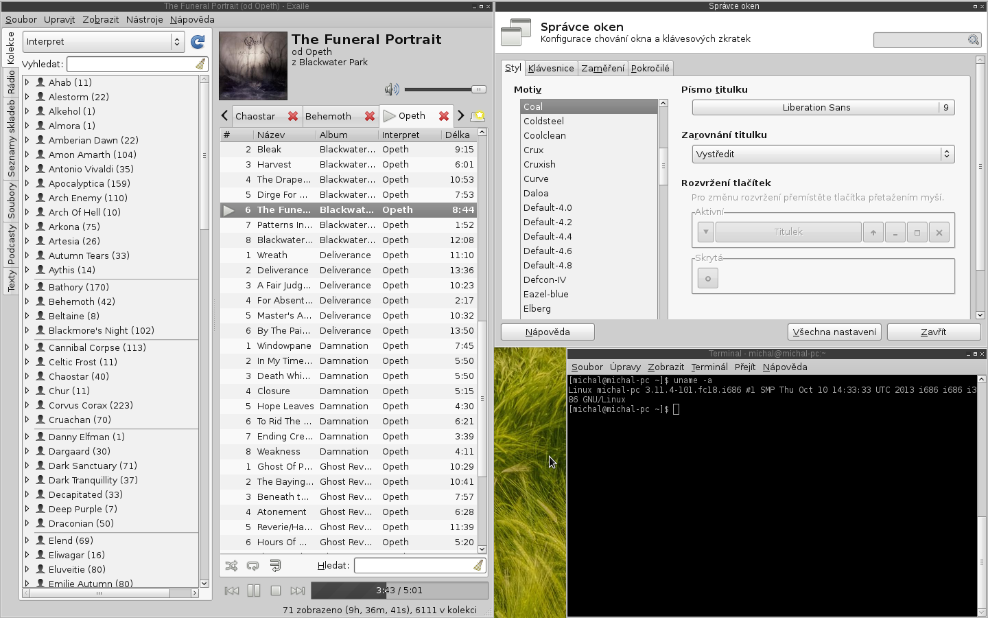The width and height of the screenshot is (988, 618).
Task: Mute audio via the speaker icon
Action: tap(392, 89)
